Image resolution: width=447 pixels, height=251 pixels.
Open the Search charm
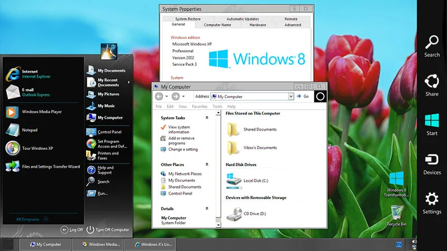pyautogui.click(x=431, y=46)
